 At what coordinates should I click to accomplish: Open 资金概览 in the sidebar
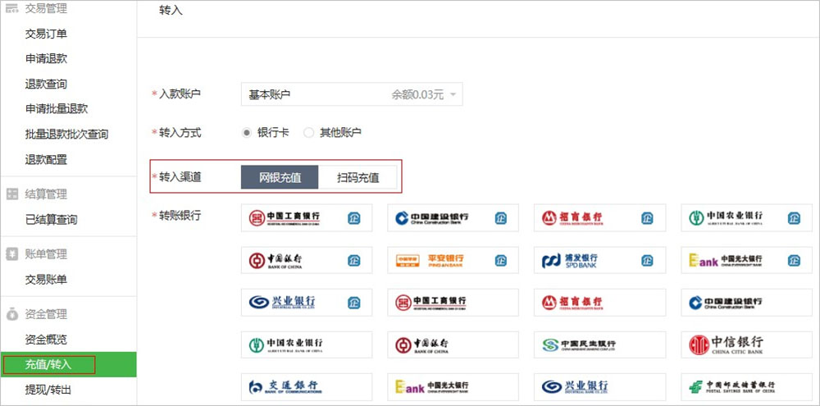(x=46, y=340)
